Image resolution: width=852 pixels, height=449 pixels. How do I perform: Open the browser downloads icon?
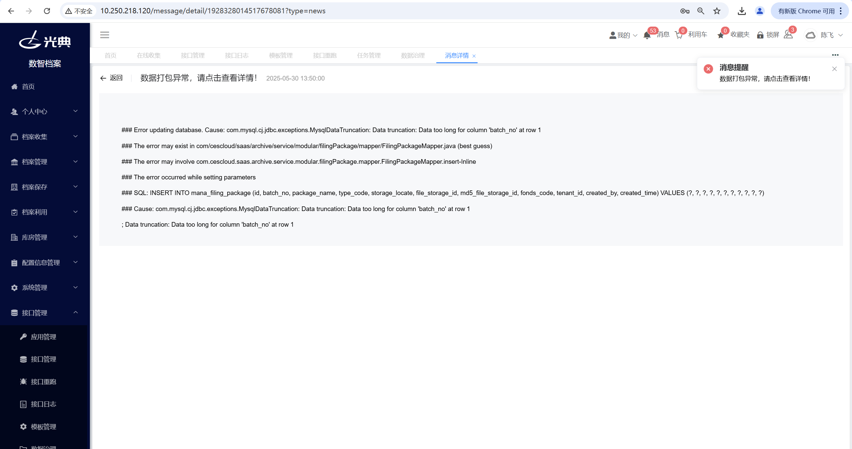pyautogui.click(x=742, y=11)
